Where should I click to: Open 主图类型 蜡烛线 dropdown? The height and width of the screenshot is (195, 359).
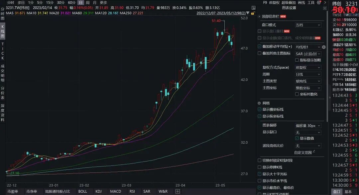coord(308,81)
